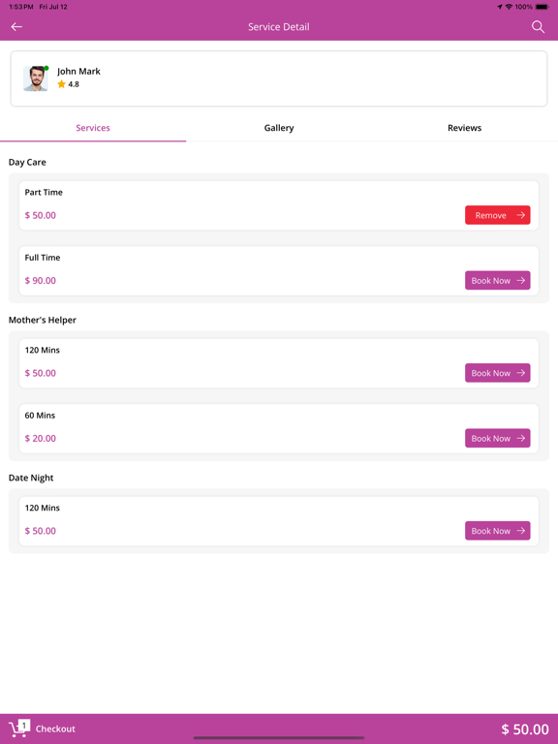The height and width of the screenshot is (744, 558).
Task: Tap the shopping cart icon
Action: coord(19,728)
